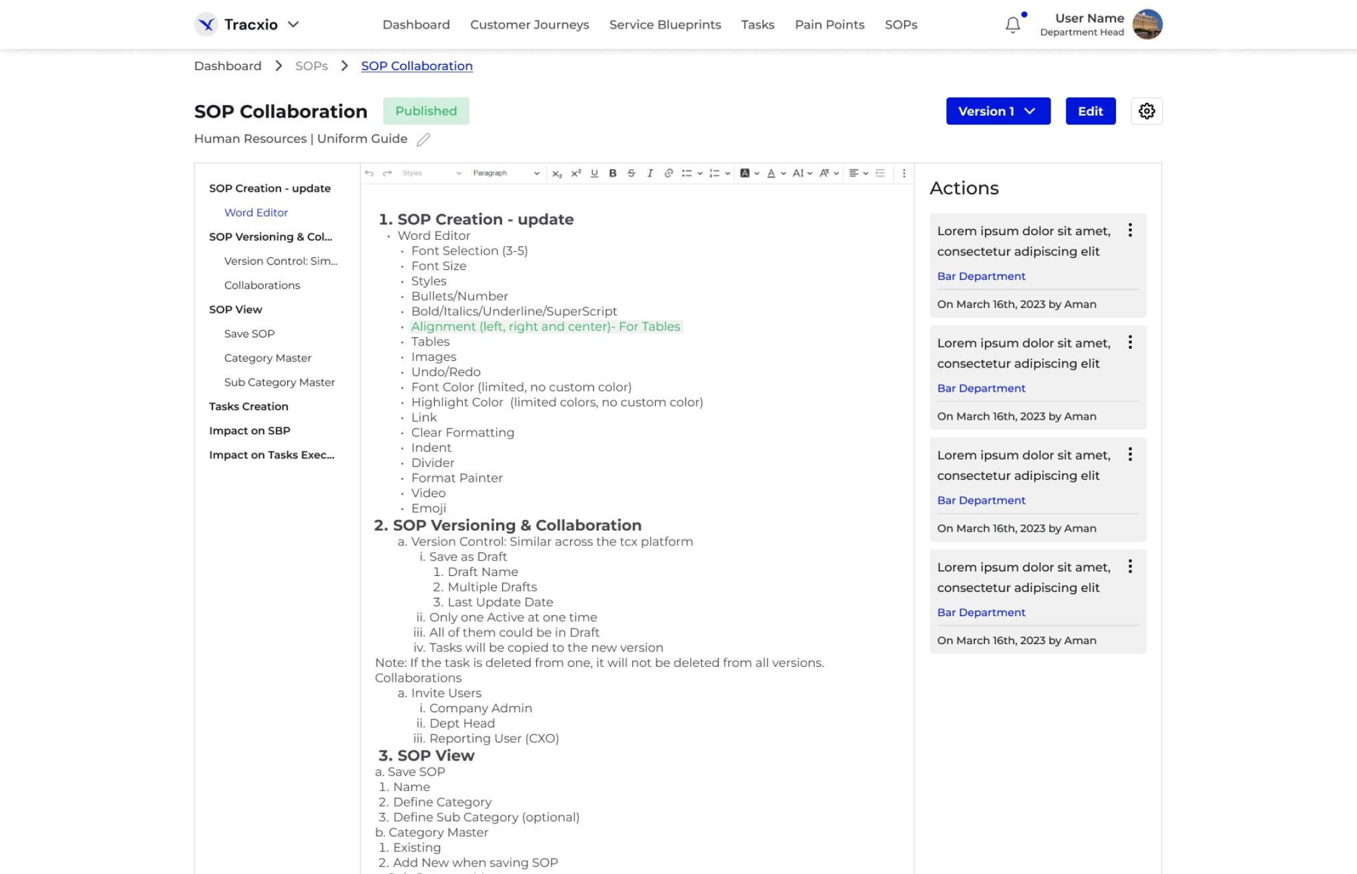Click Dashboard breadcrumb
1357x874 pixels.
click(228, 66)
